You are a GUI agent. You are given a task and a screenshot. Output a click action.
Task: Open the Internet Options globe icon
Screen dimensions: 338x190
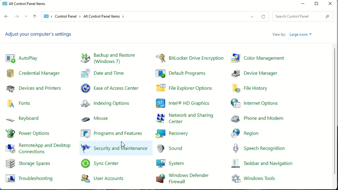click(236, 103)
